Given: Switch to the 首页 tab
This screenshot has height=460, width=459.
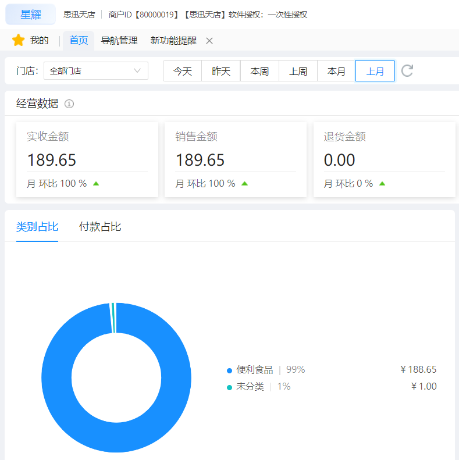Looking at the screenshot, I should pos(79,40).
